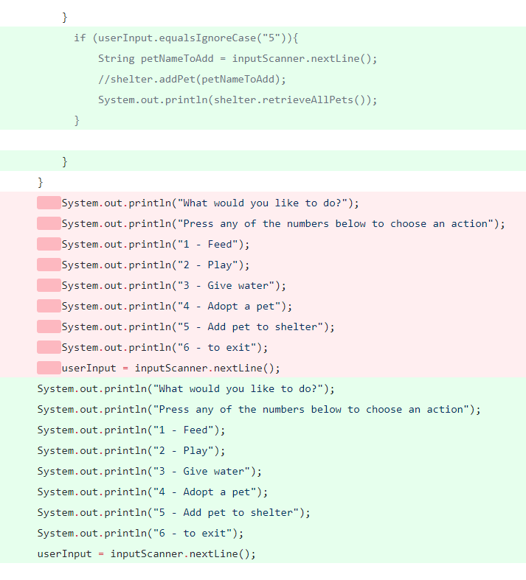Screen dimensions: 526x580
Task: Click removed red "5 - Add pet to shelter" line
Action: click(x=198, y=326)
